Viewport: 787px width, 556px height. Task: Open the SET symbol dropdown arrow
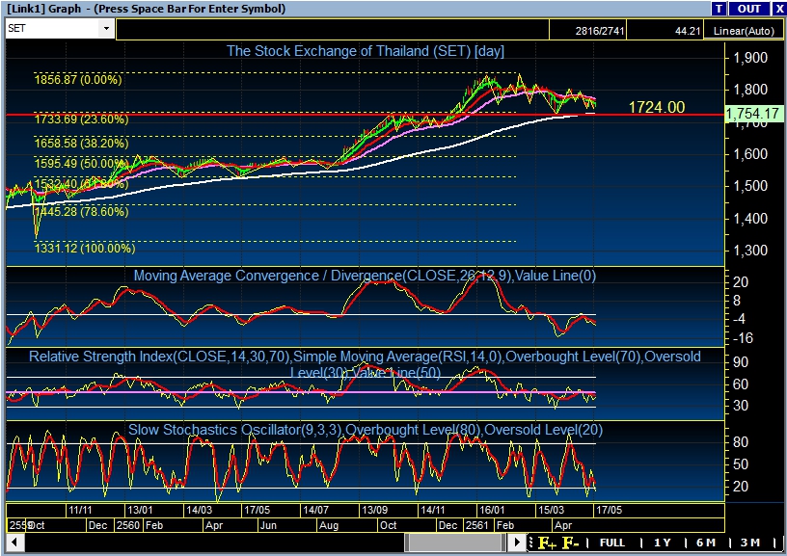[x=106, y=28]
